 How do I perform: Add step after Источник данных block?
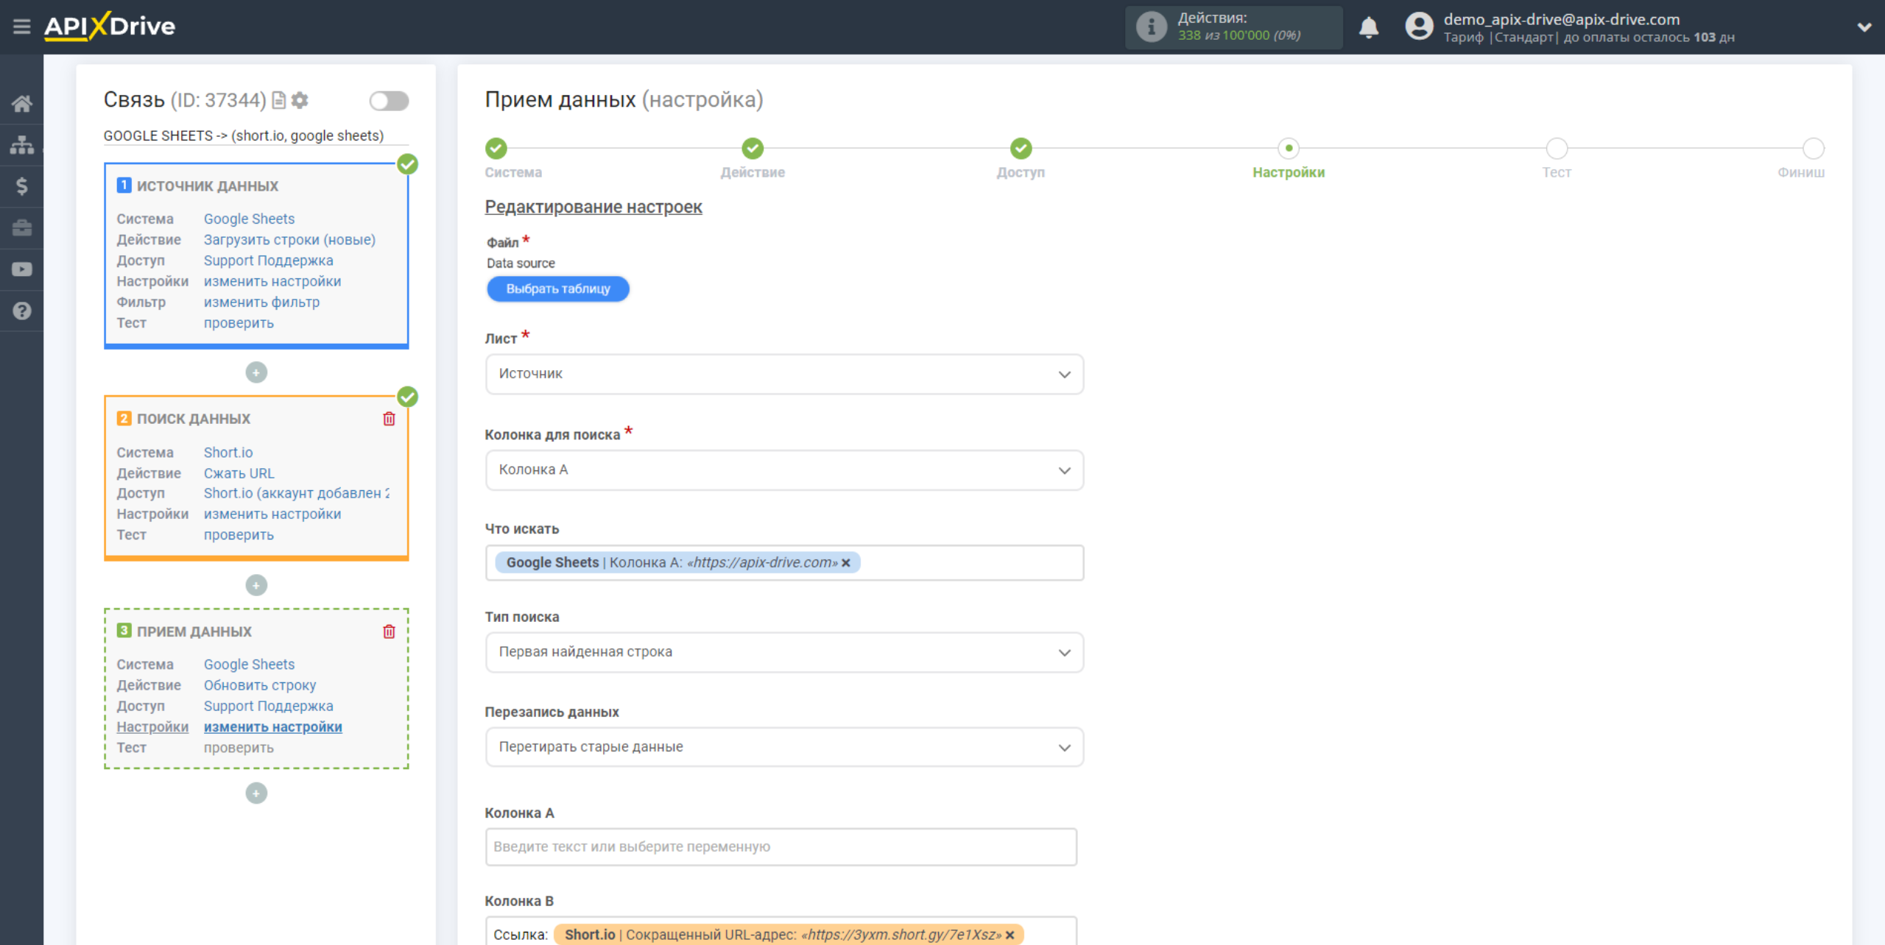point(256,372)
